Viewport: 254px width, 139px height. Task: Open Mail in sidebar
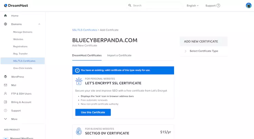[14, 85]
